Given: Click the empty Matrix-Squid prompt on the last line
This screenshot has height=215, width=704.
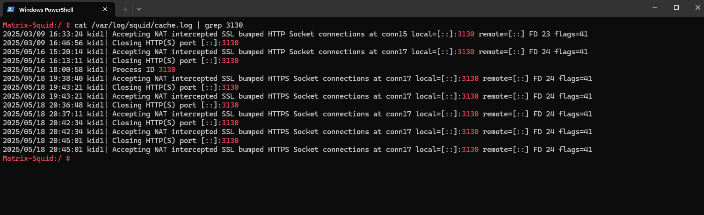Looking at the screenshot, I should click(36, 158).
